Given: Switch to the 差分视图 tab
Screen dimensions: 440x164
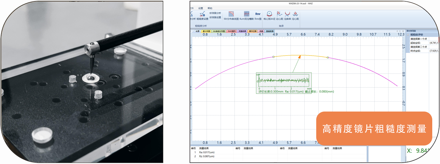Looking at the screenshot, I should coord(206,31).
